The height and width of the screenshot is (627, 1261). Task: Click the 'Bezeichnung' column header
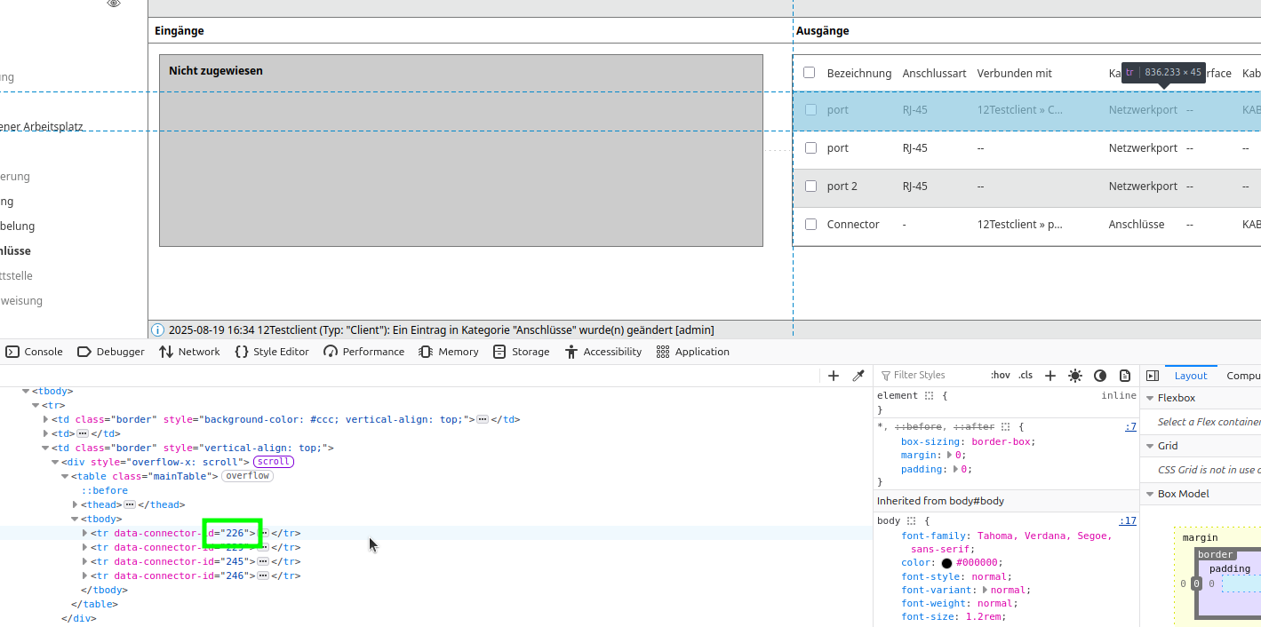(x=859, y=74)
